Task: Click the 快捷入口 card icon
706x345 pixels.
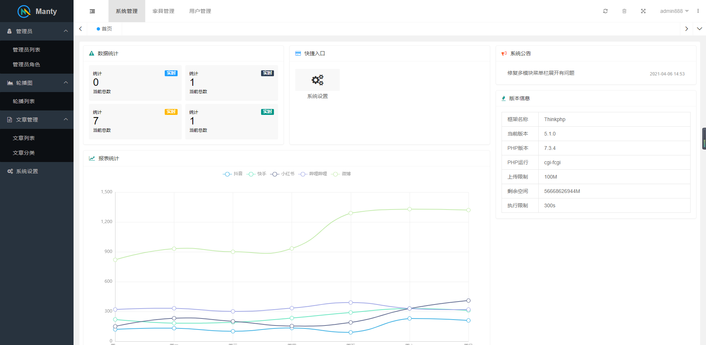Action: 298,53
